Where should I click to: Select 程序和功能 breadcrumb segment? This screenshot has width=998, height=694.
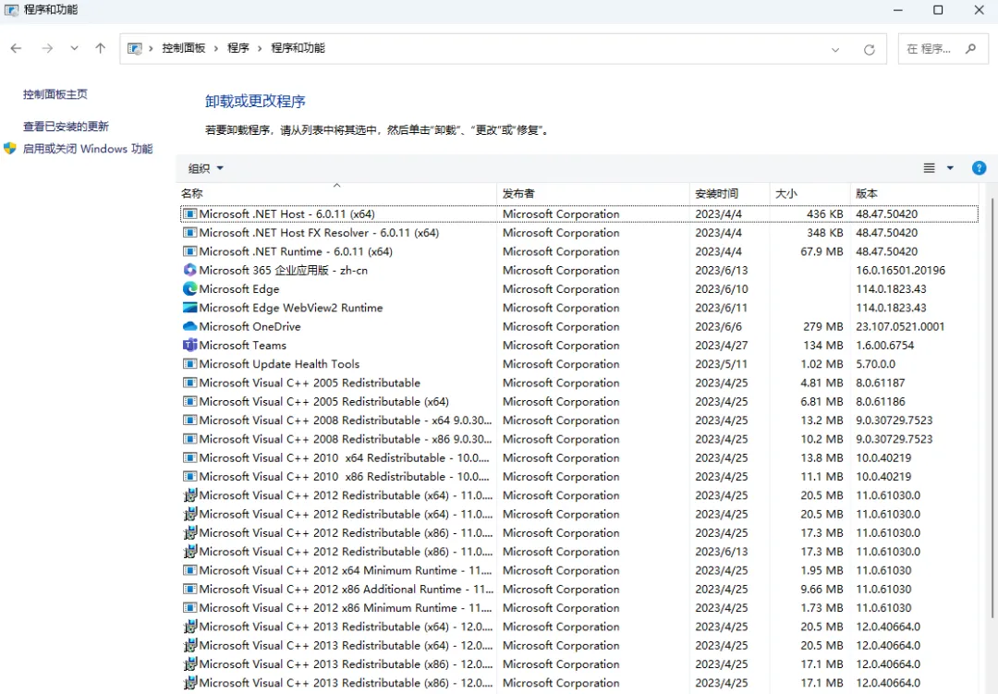(298, 48)
